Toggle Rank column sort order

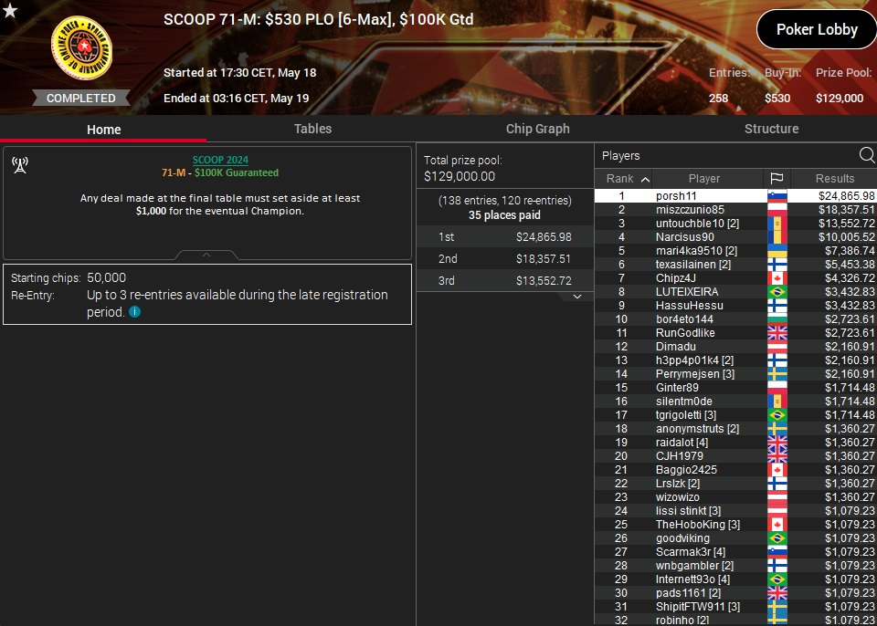tap(626, 179)
